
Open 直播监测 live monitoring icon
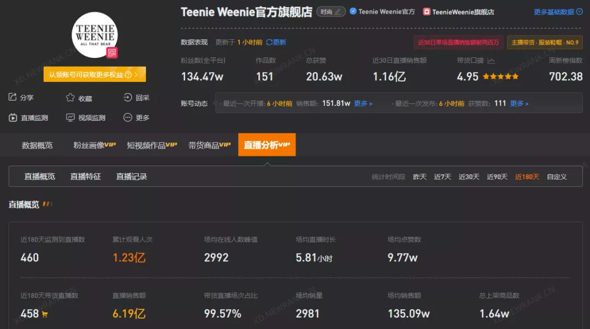point(13,117)
